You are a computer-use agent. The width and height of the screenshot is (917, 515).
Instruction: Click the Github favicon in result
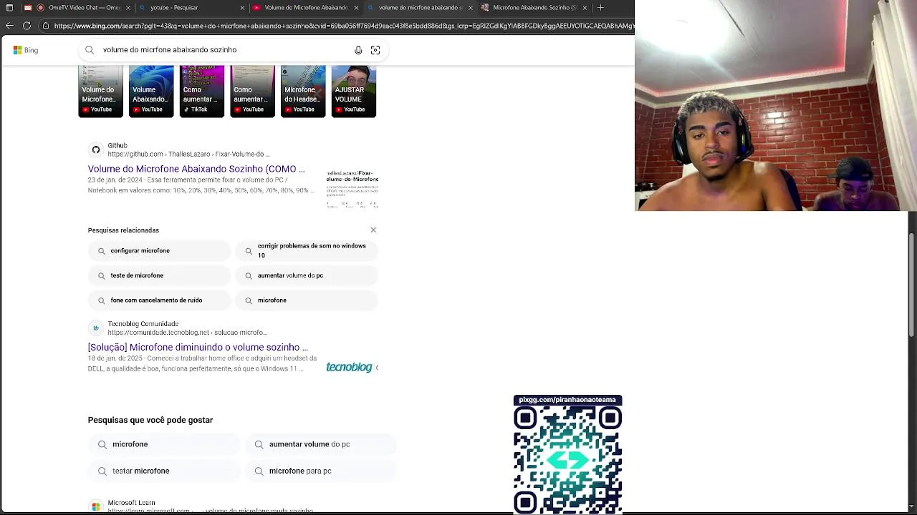96,149
